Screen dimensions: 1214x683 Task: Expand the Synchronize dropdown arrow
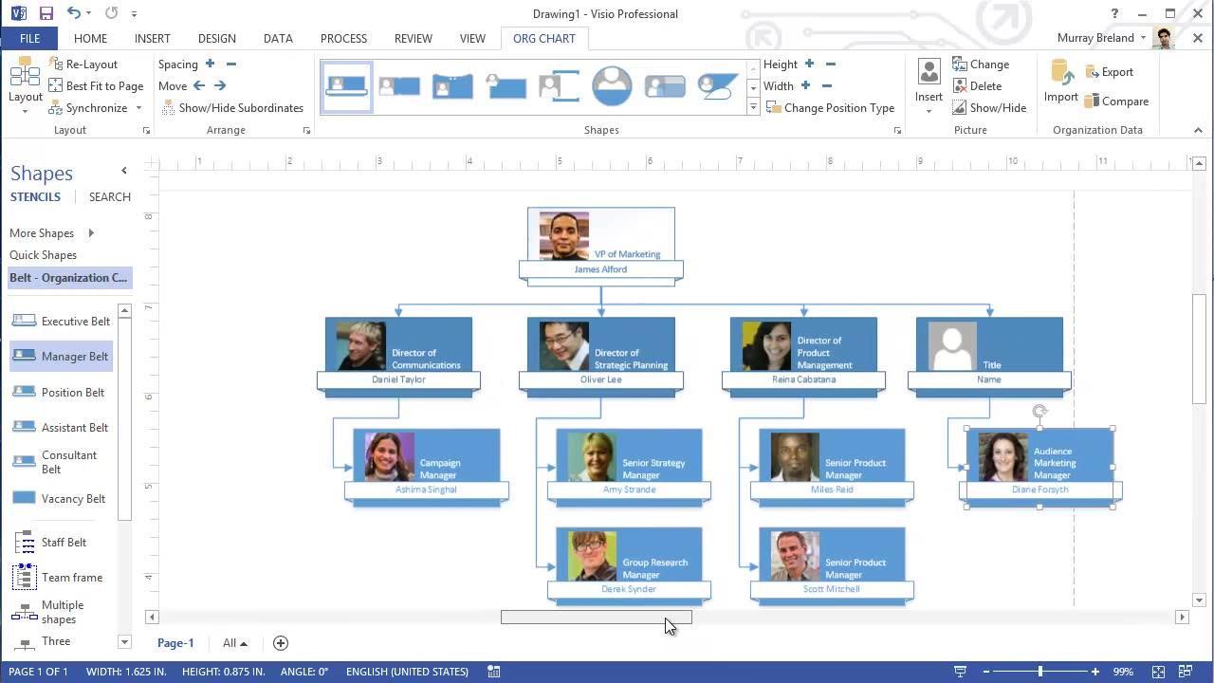point(138,108)
